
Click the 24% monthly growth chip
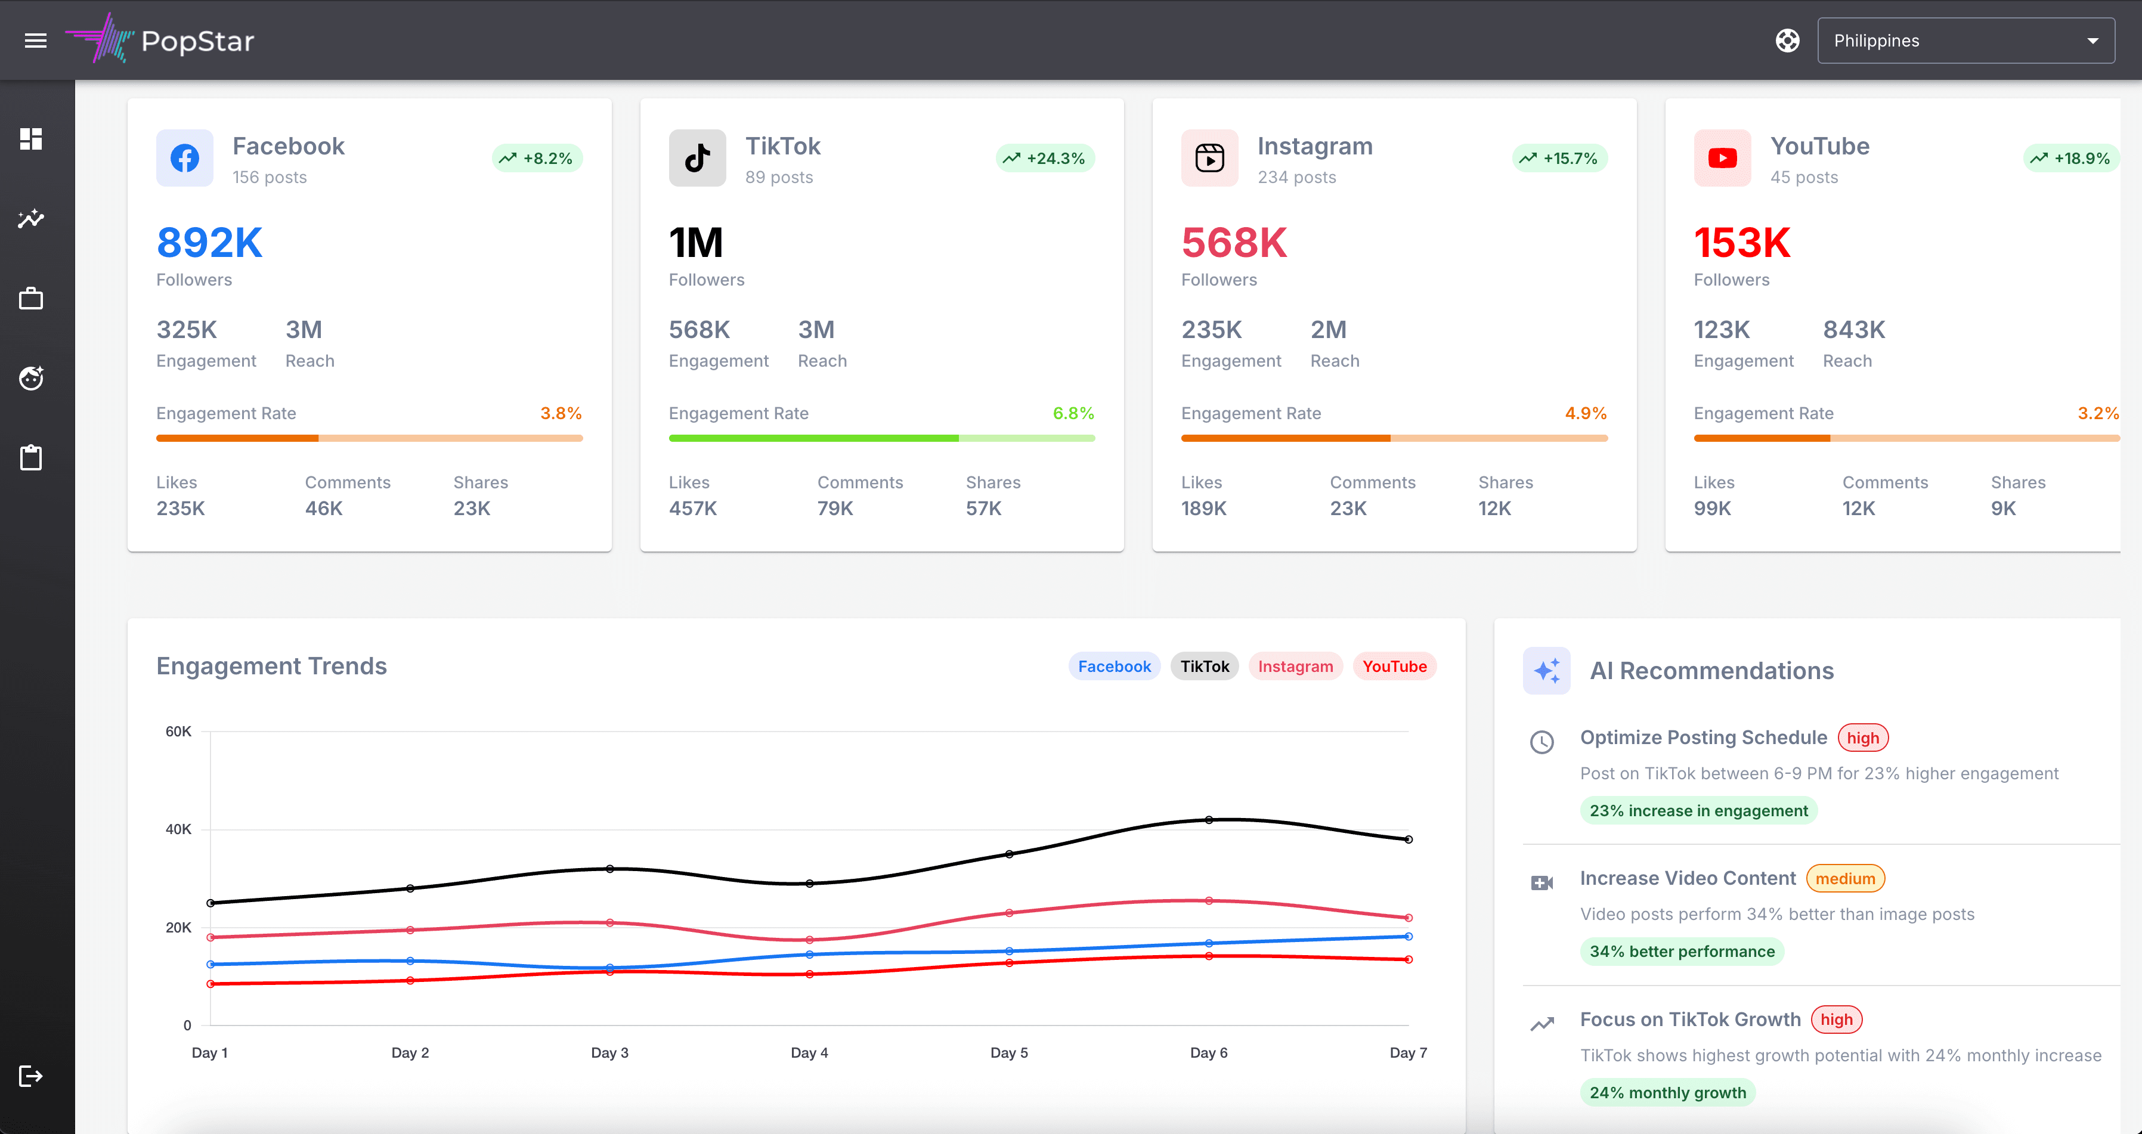pyautogui.click(x=1668, y=1092)
